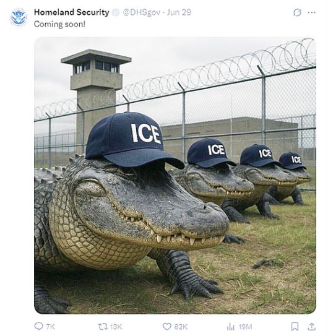Reply using the comment bubble icon
Image resolution: width=328 pixels, height=336 pixels.
38,326
